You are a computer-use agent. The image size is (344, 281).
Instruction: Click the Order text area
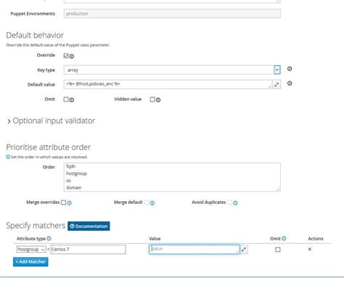[x=172, y=177]
